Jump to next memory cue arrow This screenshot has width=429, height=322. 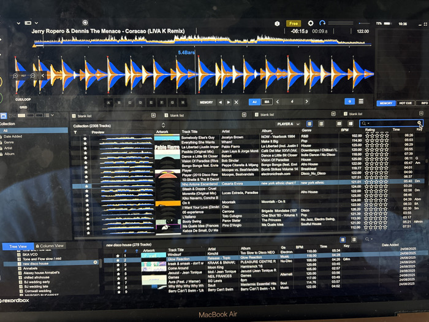(x=228, y=102)
